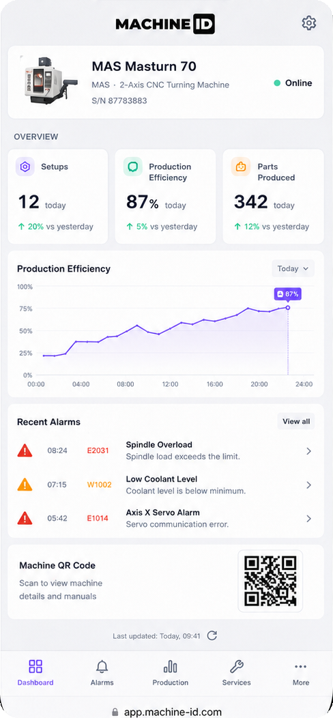This screenshot has height=718, width=333.
Task: Tap the 2-Axis CNC Turning Machine subtitle
Action: [174, 85]
